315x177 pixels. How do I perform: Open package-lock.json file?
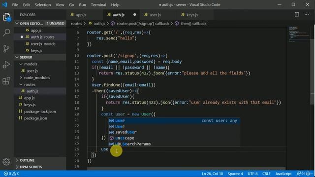(x=40, y=112)
